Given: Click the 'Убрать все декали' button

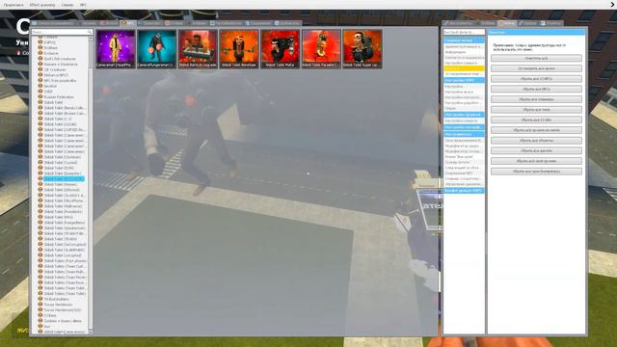Looking at the screenshot, I should pyautogui.click(x=536, y=150).
